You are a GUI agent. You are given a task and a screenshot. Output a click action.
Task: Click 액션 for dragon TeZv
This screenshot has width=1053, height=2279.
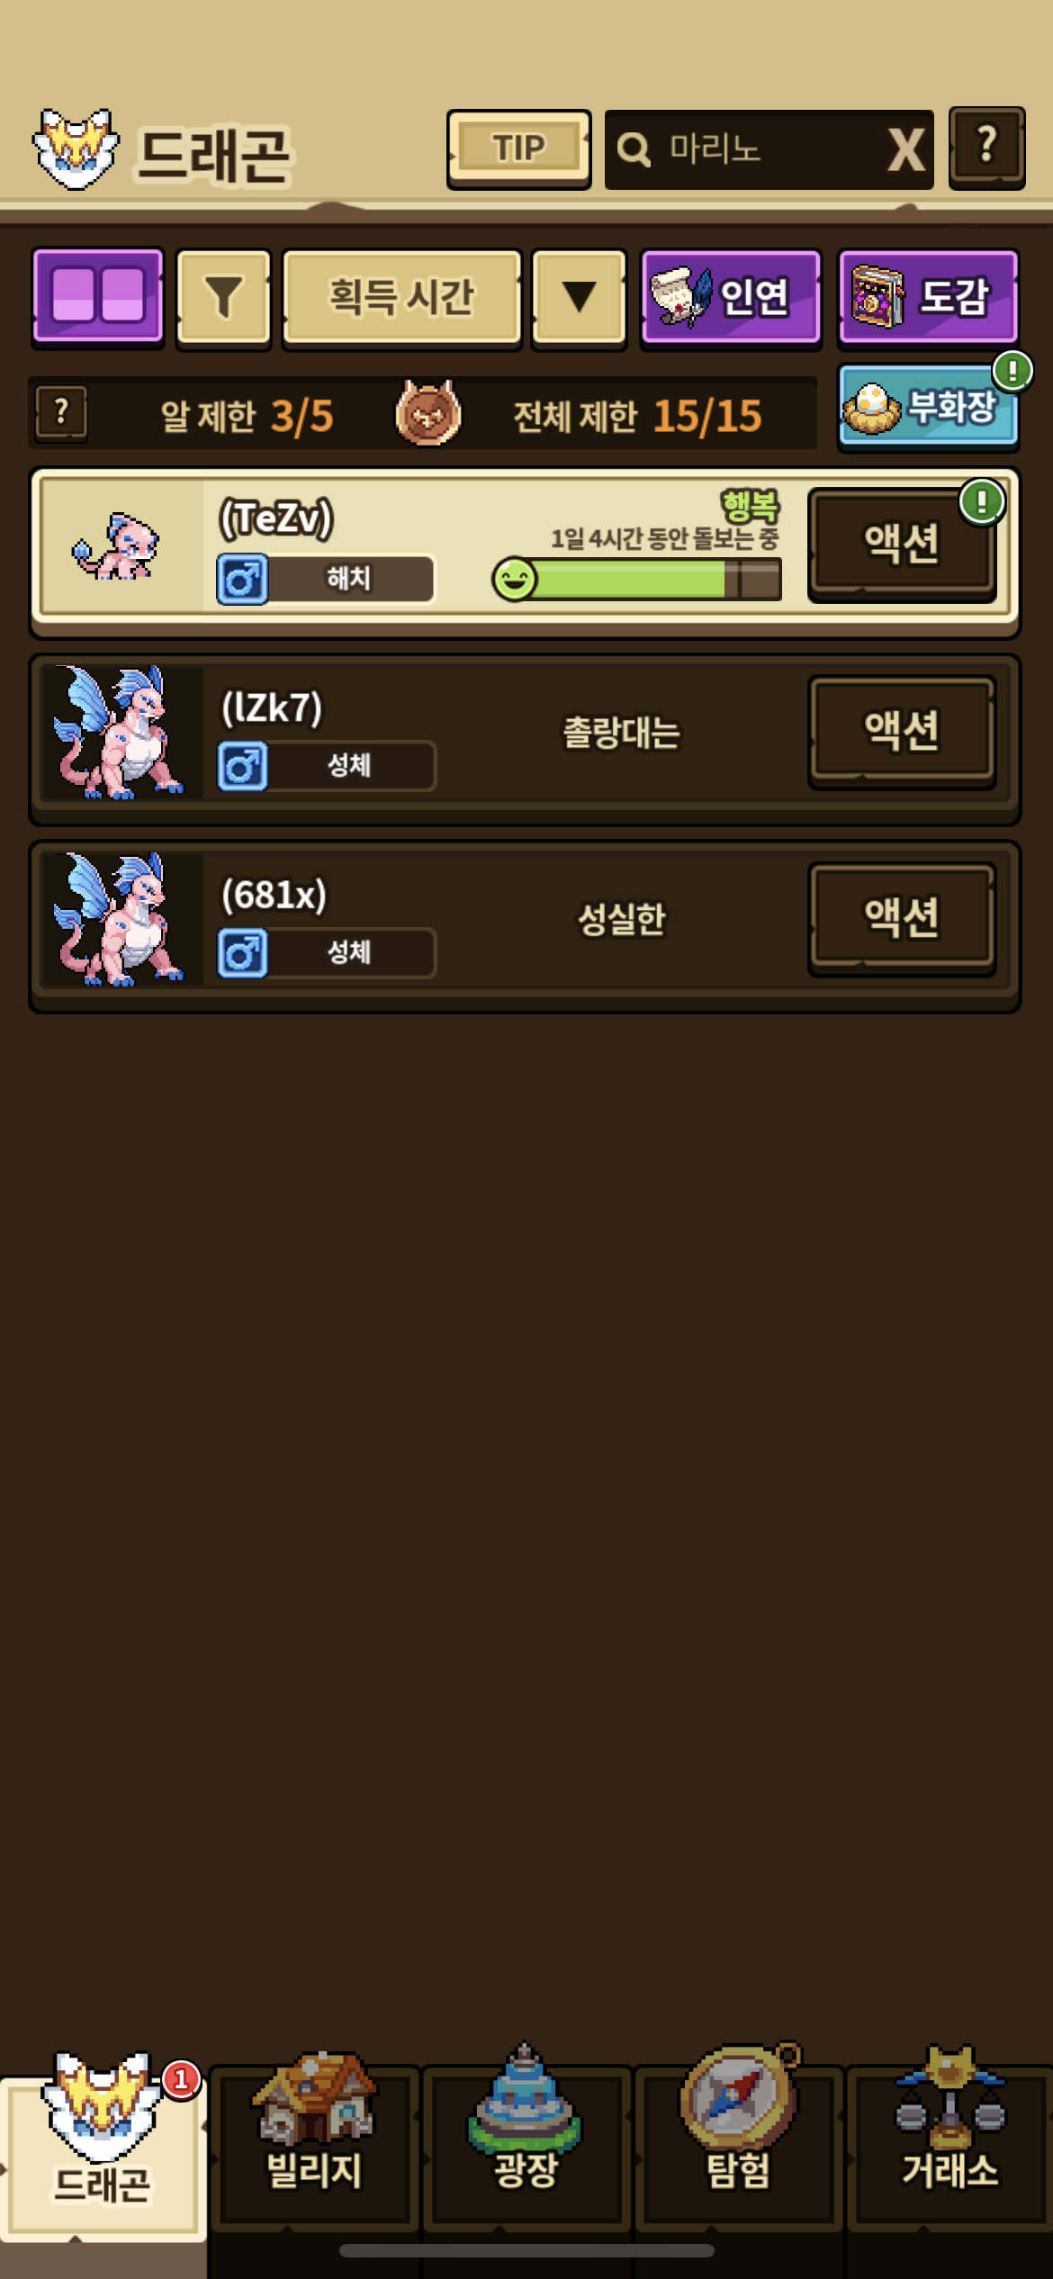pyautogui.click(x=902, y=545)
